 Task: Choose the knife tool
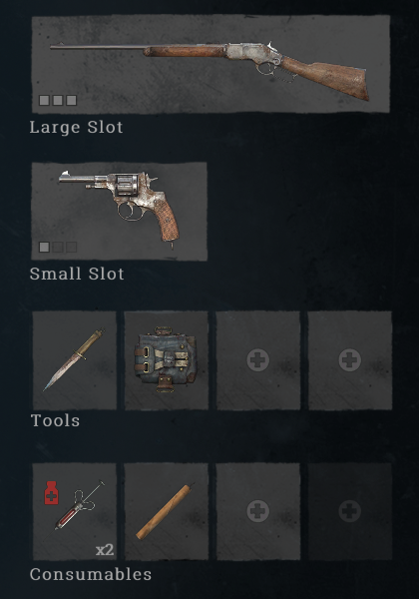click(x=75, y=360)
